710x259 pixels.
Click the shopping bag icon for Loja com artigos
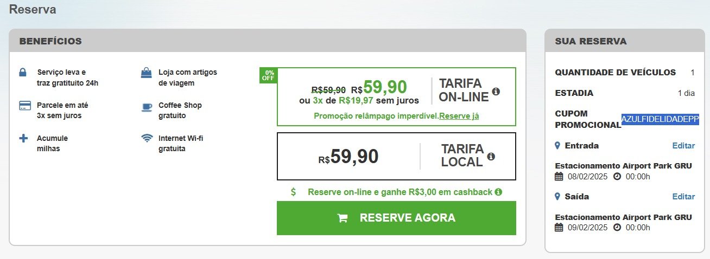(x=147, y=72)
